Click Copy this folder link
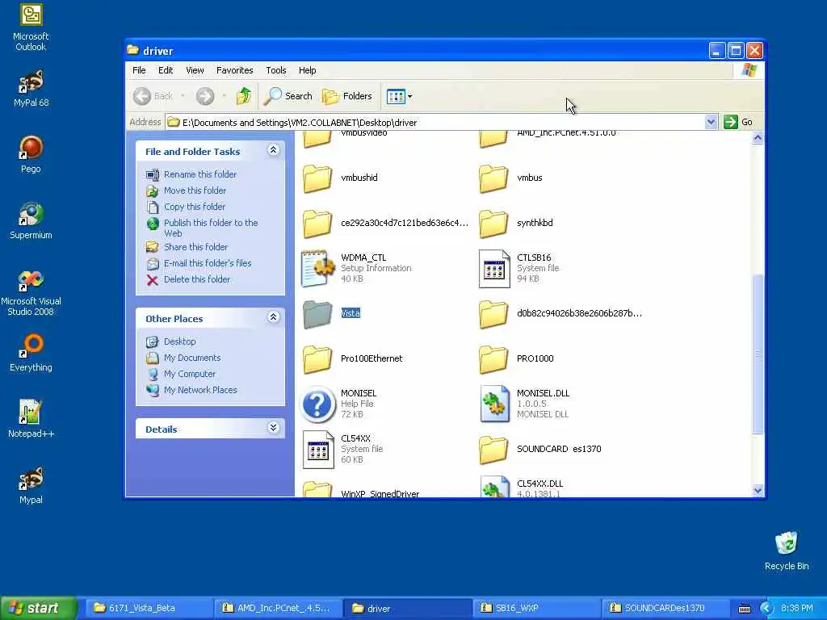 [194, 207]
